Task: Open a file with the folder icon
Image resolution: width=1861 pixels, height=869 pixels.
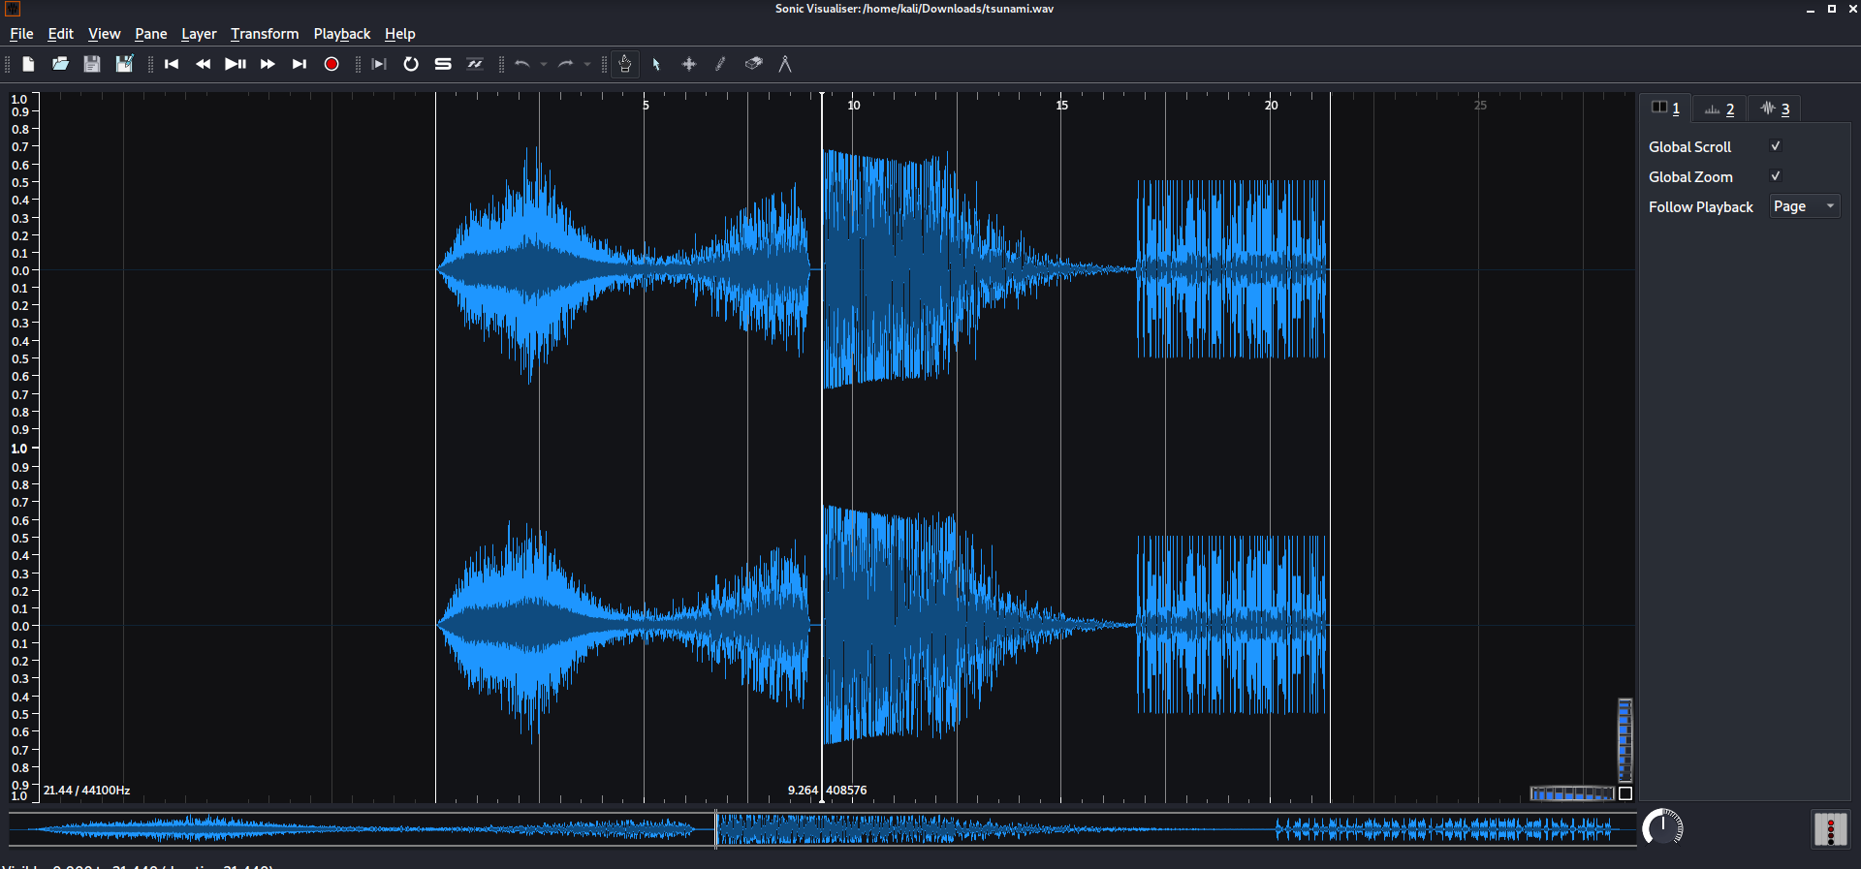Action: point(60,64)
